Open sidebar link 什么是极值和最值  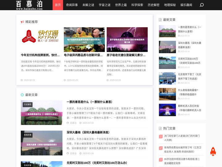(188, 92)
